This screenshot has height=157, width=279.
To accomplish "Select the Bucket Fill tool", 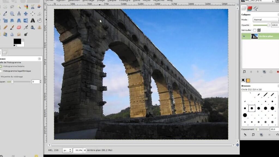I will [39, 20].
